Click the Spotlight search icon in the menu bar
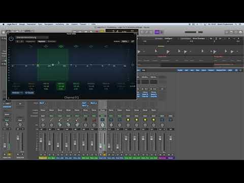The height and width of the screenshot is (183, 244). coord(236,24)
